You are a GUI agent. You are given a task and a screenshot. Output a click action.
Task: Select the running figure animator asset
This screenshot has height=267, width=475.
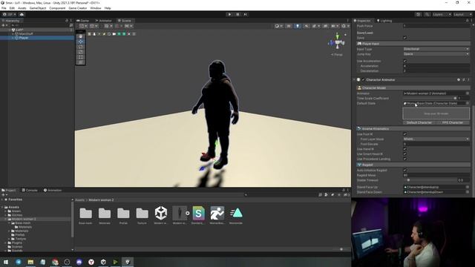pyautogui.click(x=217, y=213)
